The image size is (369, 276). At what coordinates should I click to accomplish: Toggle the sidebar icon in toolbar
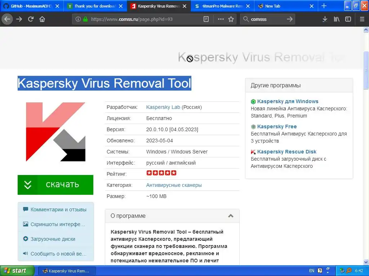click(348, 19)
